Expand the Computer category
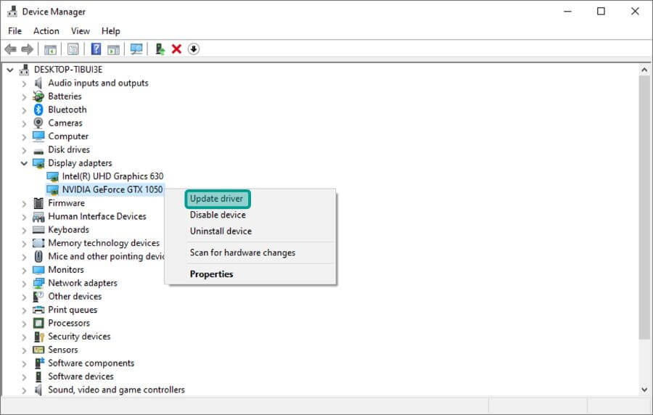Image resolution: width=653 pixels, height=415 pixels. coord(24,136)
